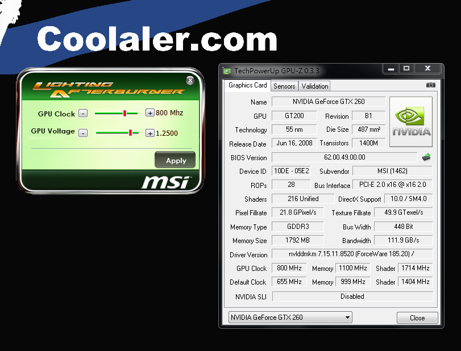461x351 pixels.
Task: Switch to the Graphics Card tab
Action: (x=247, y=85)
